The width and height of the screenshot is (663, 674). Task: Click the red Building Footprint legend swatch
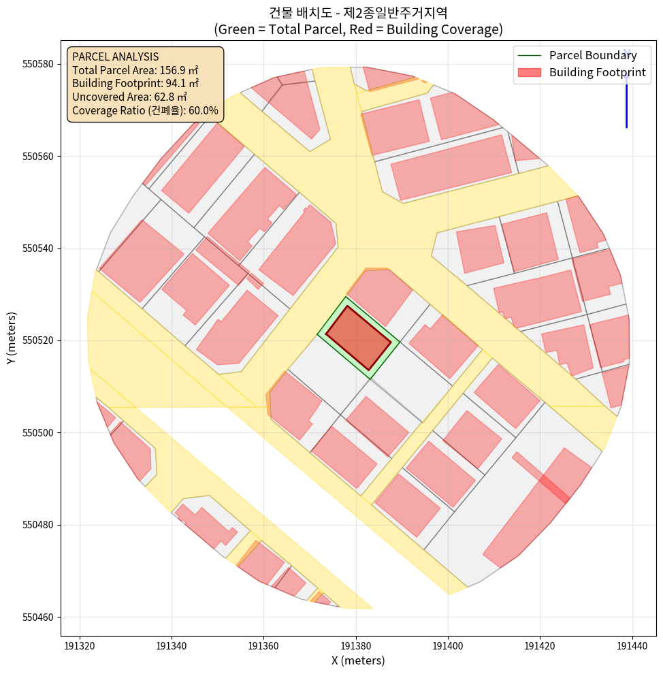530,72
